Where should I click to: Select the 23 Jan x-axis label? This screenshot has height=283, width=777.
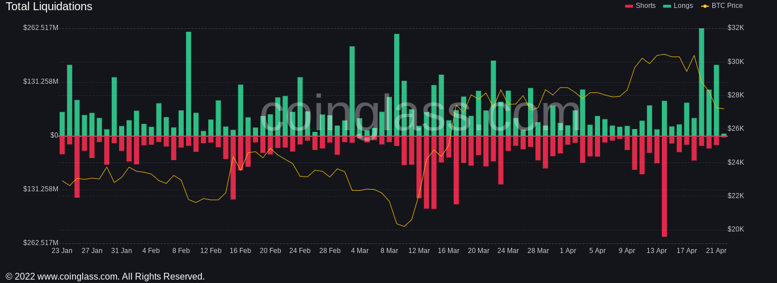click(62, 251)
